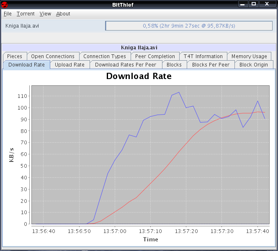Screen dimensions: 278x251
Task: Click the BitThief red logo icon
Action: click(x=5, y=5)
